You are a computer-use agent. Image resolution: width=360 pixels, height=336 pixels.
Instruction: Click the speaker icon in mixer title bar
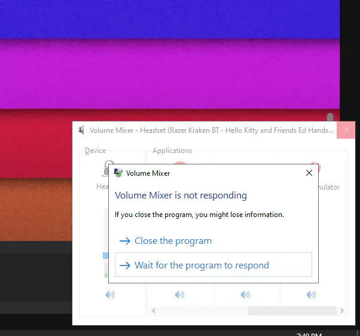pyautogui.click(x=81, y=130)
